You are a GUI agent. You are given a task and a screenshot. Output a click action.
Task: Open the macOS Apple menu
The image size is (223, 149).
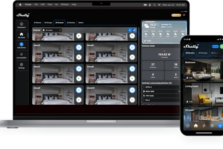tap(20, 5)
